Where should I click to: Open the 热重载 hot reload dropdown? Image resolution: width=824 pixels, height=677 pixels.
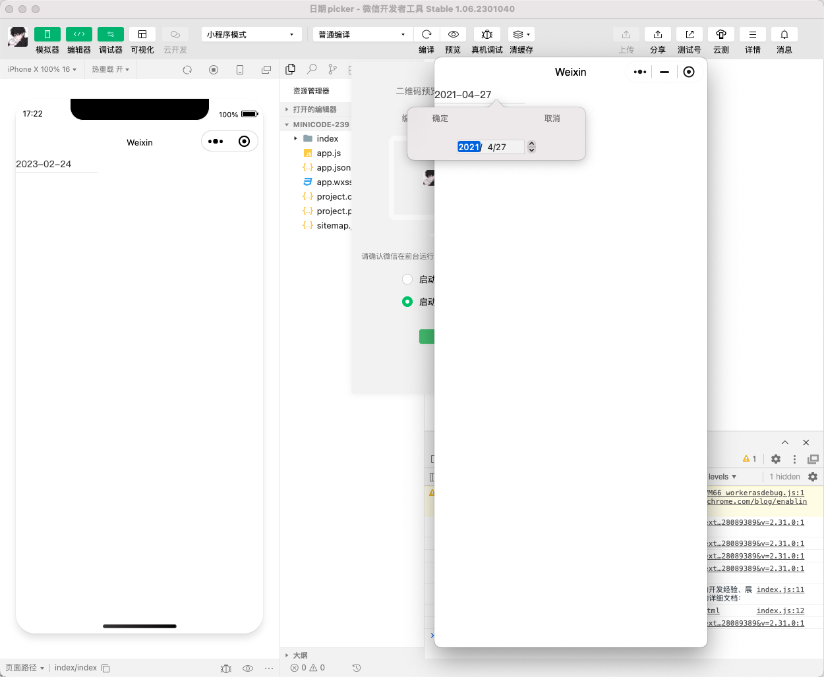pyautogui.click(x=111, y=69)
